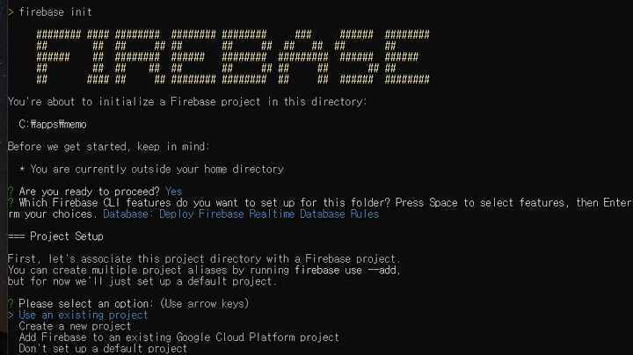Click the C:\apps\memo directory path
The image size is (633, 355).
(53, 124)
